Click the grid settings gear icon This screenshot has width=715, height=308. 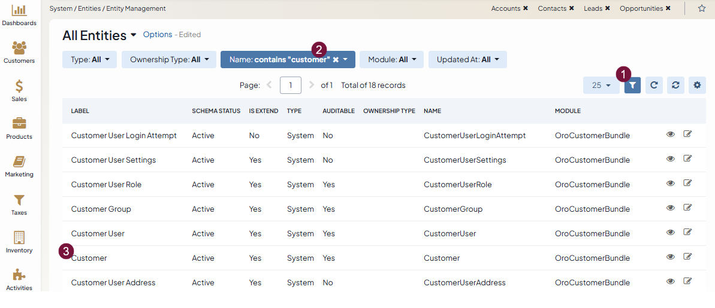coord(697,86)
